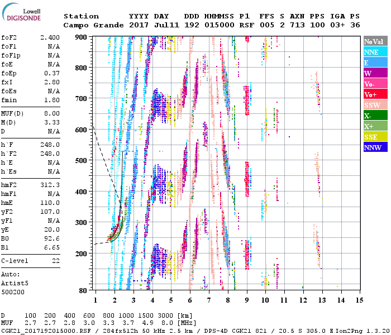Image resolution: width=391 pixels, height=335 pixels.
Task: Click the 900 km height axis label
Action: [81, 37]
